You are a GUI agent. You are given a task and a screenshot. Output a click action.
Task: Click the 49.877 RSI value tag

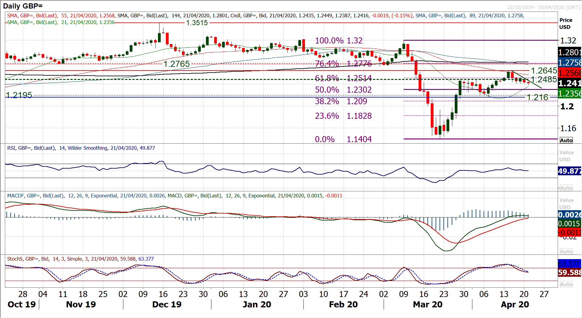[x=570, y=171]
